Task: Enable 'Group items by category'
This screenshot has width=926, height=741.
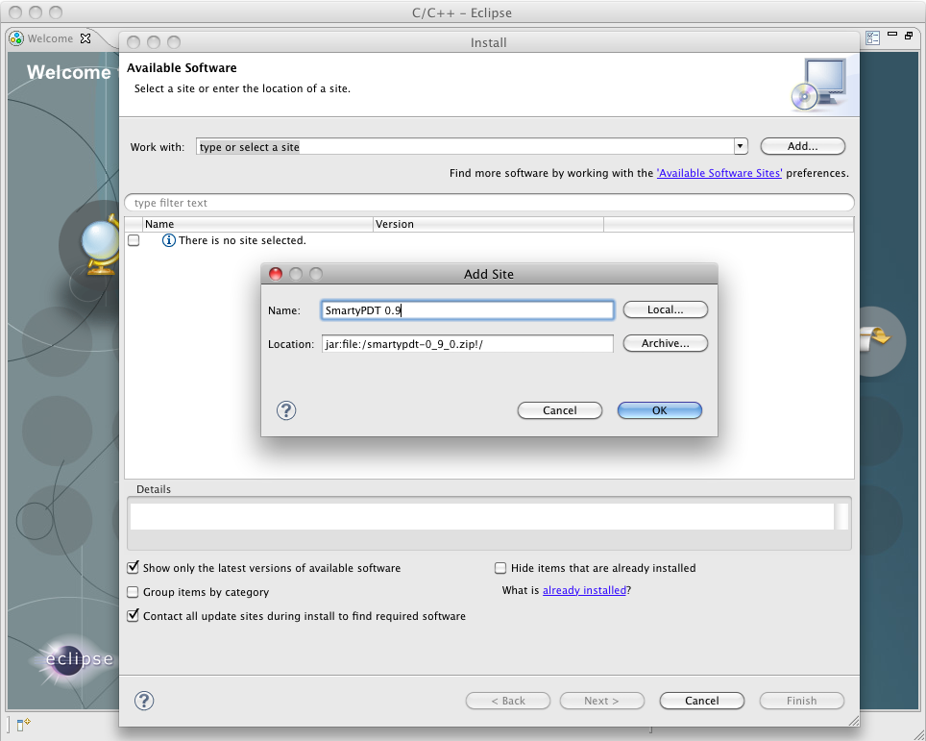Action: 133,592
